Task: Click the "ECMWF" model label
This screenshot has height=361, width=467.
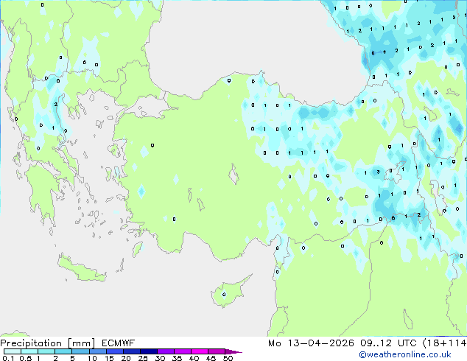Action: click(x=118, y=343)
